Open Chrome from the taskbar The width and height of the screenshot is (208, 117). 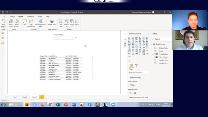pos(50,105)
